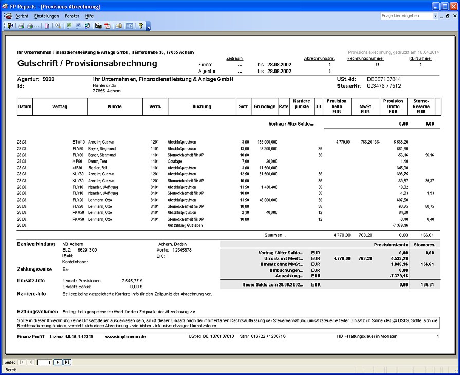
Task: Expand the toolbar options arrow
Action: click(x=148, y=27)
